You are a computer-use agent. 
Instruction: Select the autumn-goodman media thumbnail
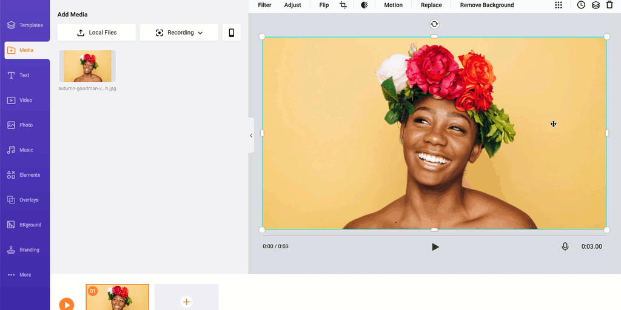tap(87, 66)
